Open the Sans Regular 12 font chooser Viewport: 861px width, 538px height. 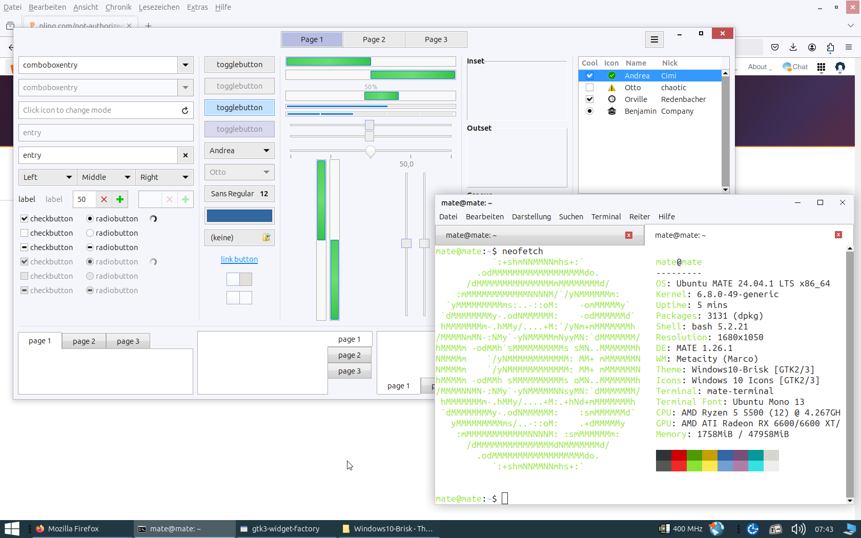pos(239,194)
